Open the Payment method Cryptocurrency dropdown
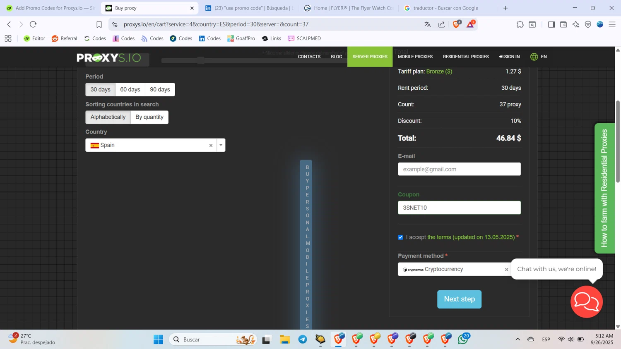The image size is (621, 349). [454, 269]
